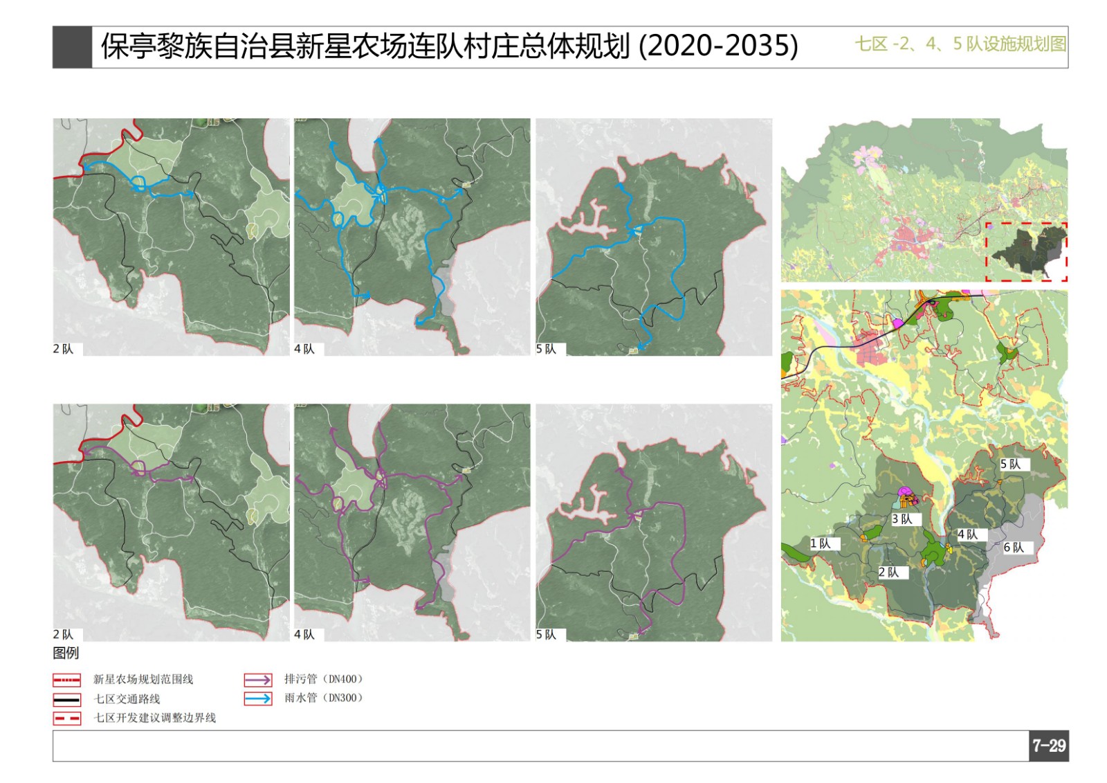Click the 1 队 label on the zone map

(x=825, y=544)
